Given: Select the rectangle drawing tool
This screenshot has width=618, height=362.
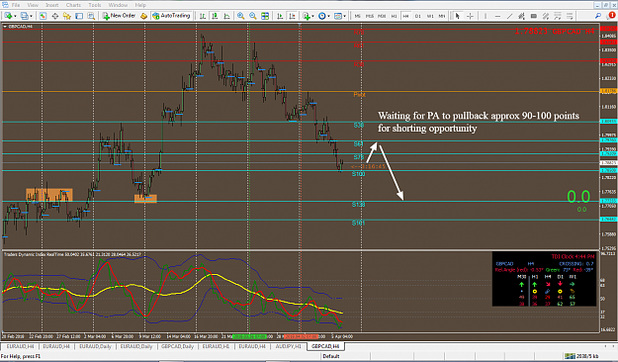Looking at the screenshot, I should click(534, 16).
